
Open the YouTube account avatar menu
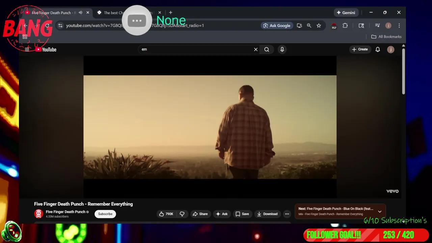[x=390, y=50]
